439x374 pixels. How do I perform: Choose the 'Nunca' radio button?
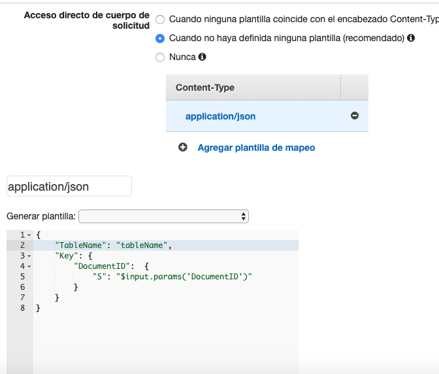click(160, 57)
